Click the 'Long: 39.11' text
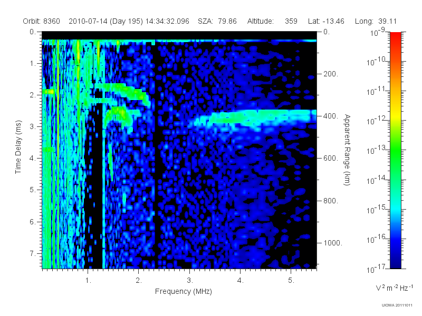The image size is (422, 316). pos(376,21)
